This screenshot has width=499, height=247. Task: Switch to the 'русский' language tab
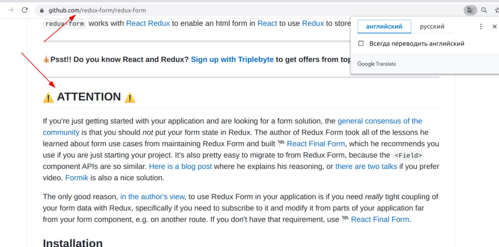[x=432, y=27]
